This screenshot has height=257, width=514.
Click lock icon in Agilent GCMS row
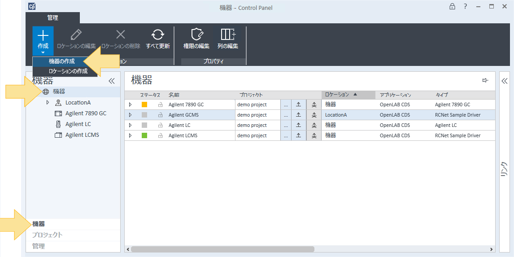click(x=160, y=115)
